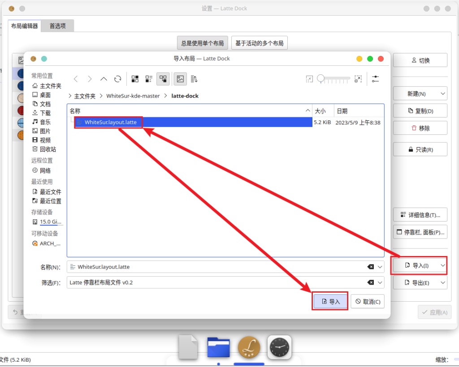Open 回收站 in the places sidebar
Screen dimensions: 459x367
(44, 149)
